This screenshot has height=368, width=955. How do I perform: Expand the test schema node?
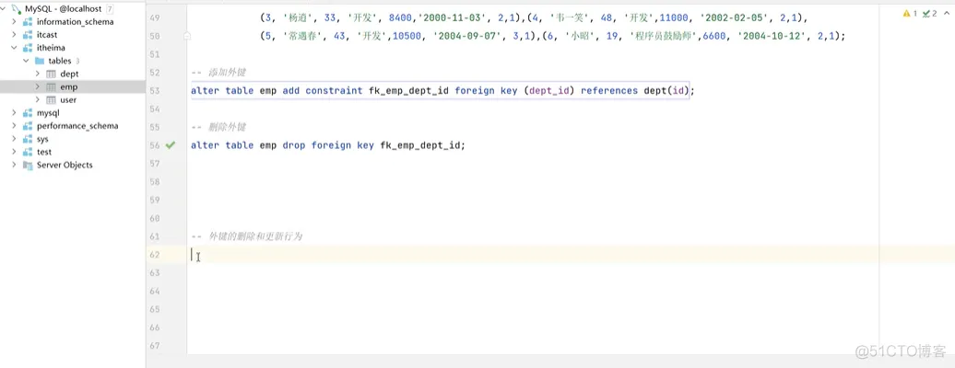(x=14, y=152)
